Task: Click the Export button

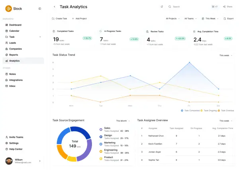Action: [228, 18]
